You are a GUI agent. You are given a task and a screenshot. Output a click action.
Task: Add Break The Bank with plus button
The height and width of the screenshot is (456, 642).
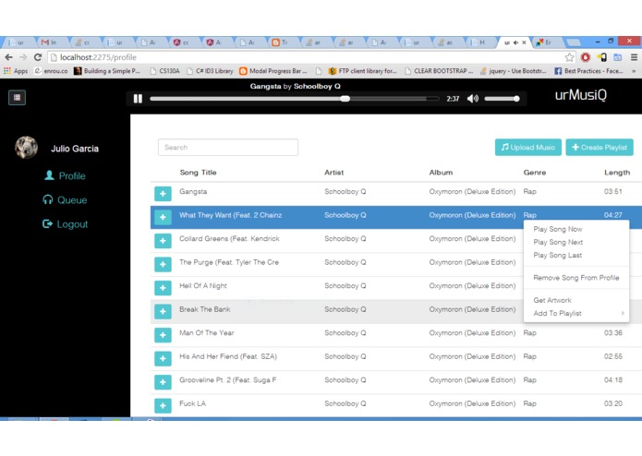pyautogui.click(x=163, y=312)
